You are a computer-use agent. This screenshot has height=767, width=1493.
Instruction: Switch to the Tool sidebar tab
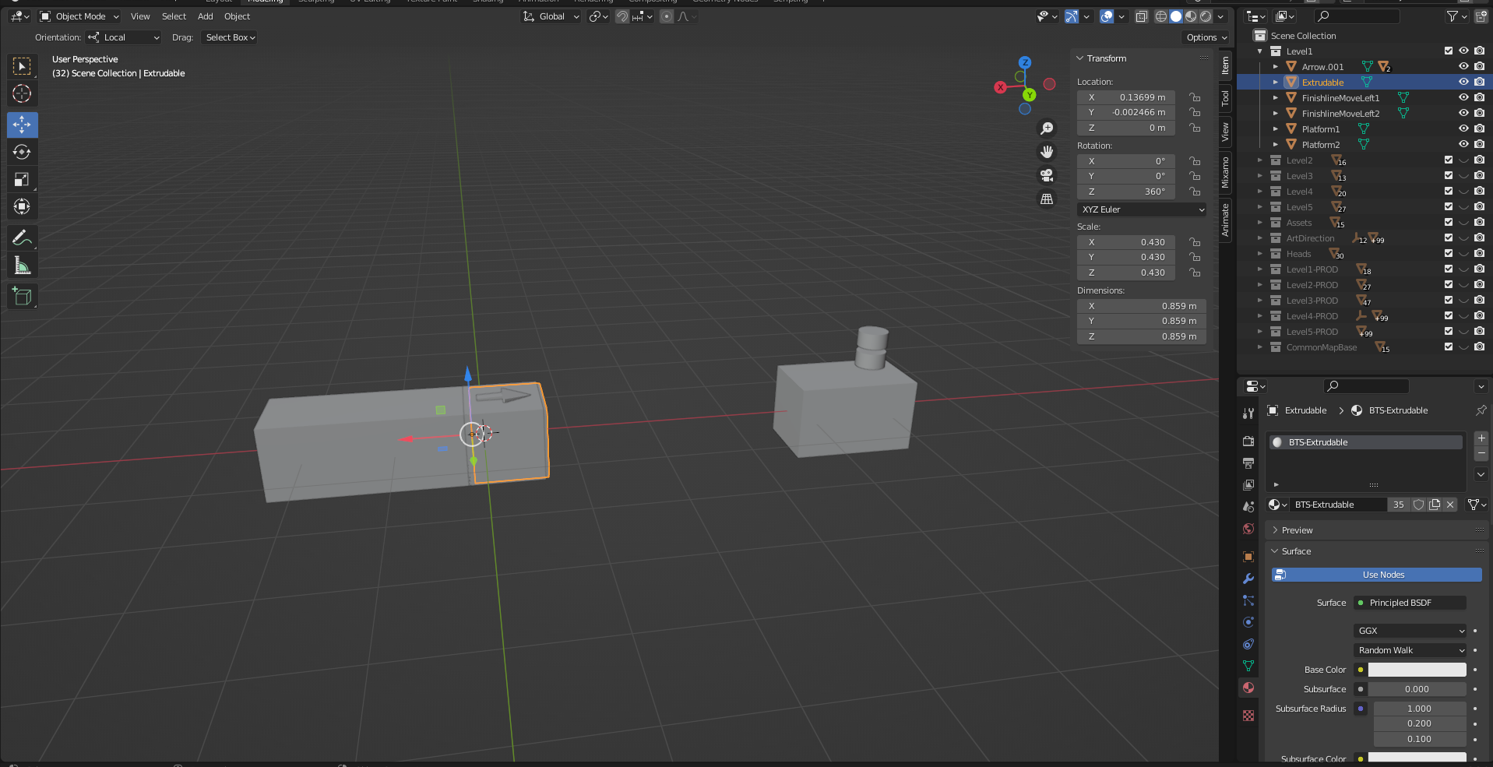1225,98
